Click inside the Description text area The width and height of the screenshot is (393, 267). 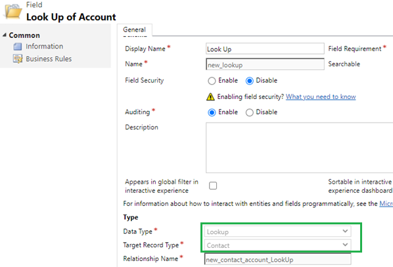[300, 148]
